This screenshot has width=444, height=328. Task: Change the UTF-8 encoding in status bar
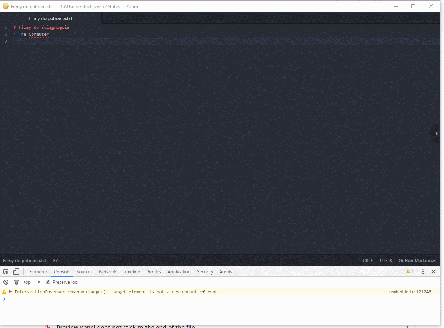tap(386, 261)
